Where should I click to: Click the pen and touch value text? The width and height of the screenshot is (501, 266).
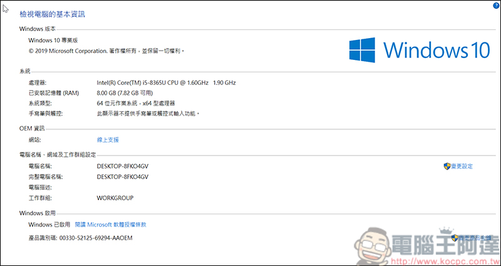click(x=148, y=114)
